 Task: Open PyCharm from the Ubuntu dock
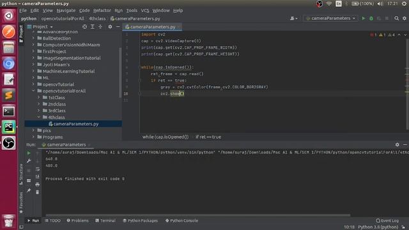[8, 127]
